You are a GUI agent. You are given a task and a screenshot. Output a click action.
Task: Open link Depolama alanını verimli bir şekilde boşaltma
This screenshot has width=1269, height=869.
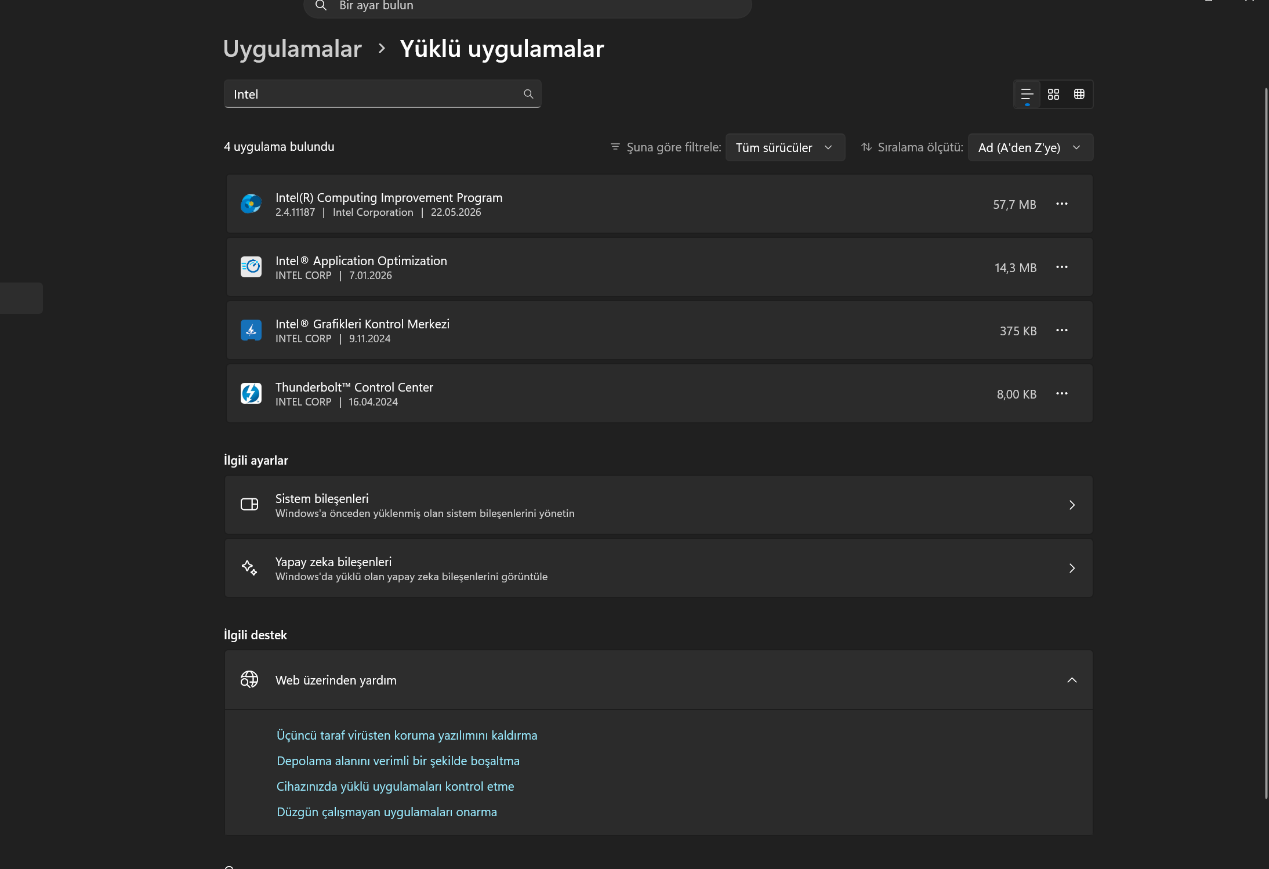click(x=398, y=761)
